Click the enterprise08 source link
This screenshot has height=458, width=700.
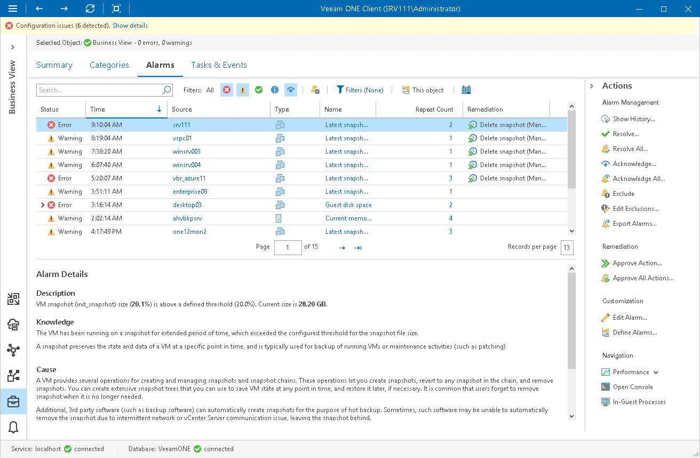pyautogui.click(x=190, y=192)
